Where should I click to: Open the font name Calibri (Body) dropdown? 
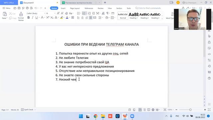[45, 13]
